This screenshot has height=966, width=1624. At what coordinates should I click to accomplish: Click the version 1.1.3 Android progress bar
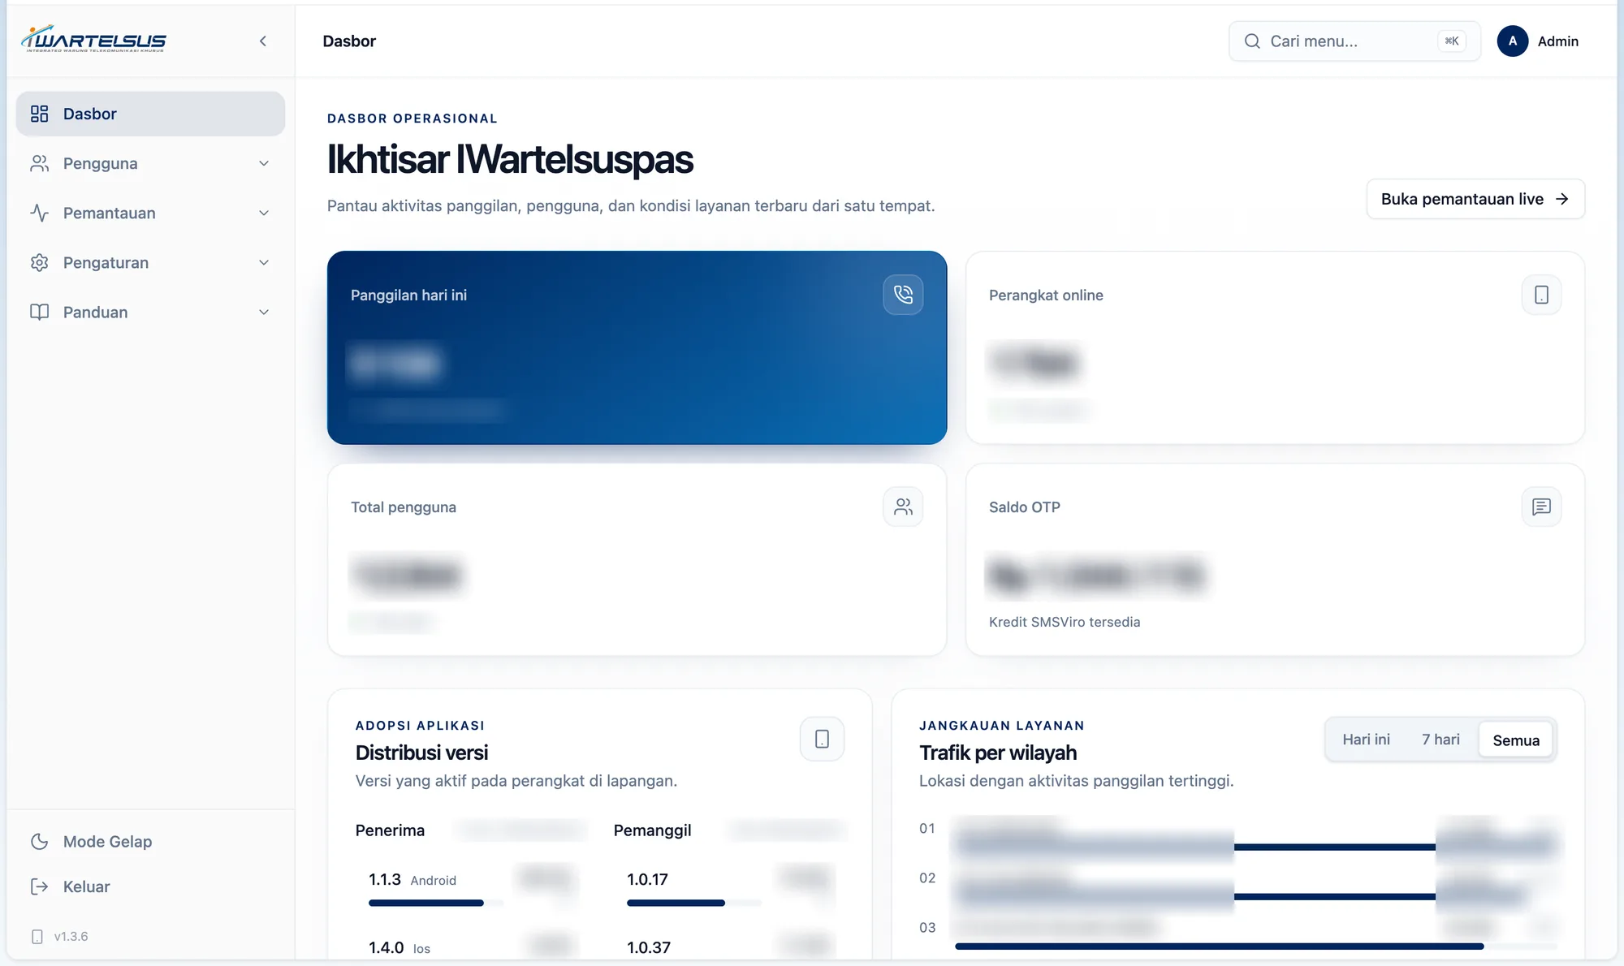point(436,903)
